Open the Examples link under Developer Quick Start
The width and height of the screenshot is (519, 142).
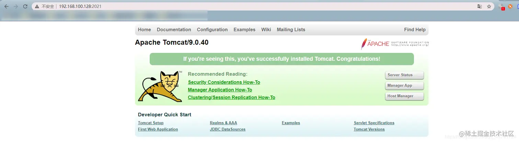[291, 123]
